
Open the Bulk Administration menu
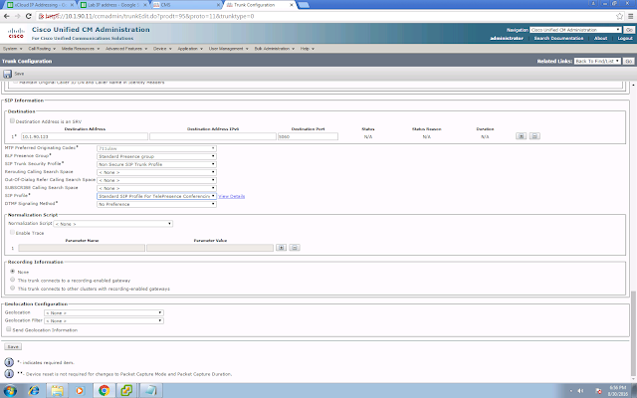[275, 49]
